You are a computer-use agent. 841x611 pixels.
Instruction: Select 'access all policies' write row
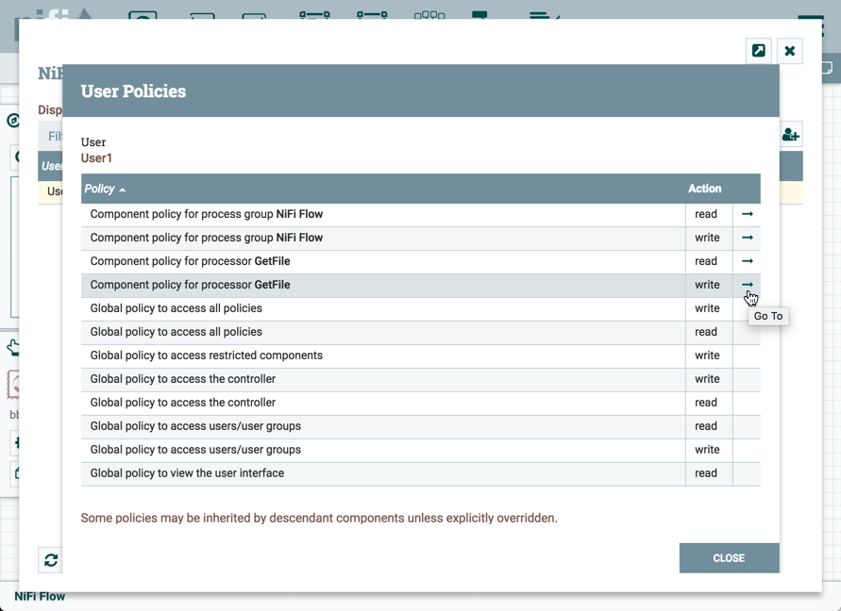[x=378, y=309]
